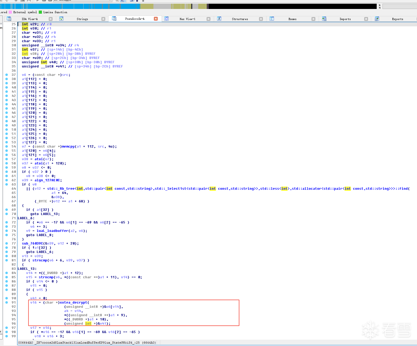Select the Pseudocode-A tab
The height and width of the screenshot is (346, 417).
point(135,19)
